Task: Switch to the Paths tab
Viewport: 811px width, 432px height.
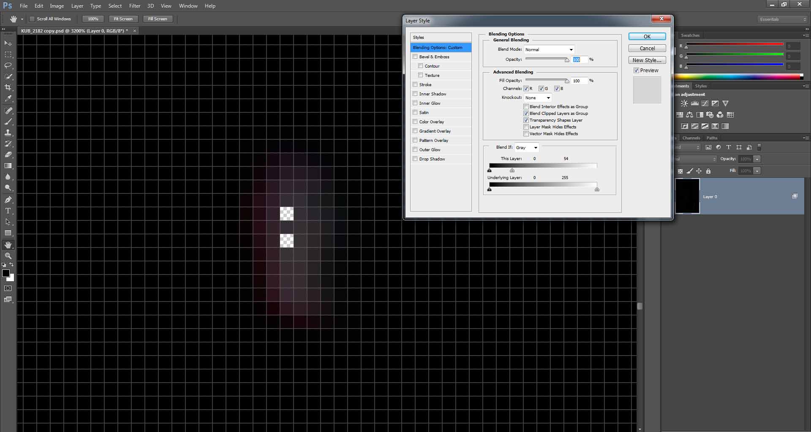Action: 712,138
